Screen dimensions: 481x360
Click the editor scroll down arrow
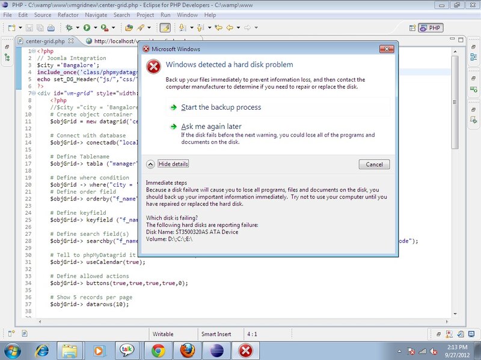[x=455, y=314]
